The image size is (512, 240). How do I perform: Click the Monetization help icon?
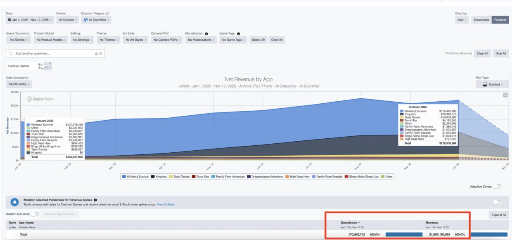point(206,34)
